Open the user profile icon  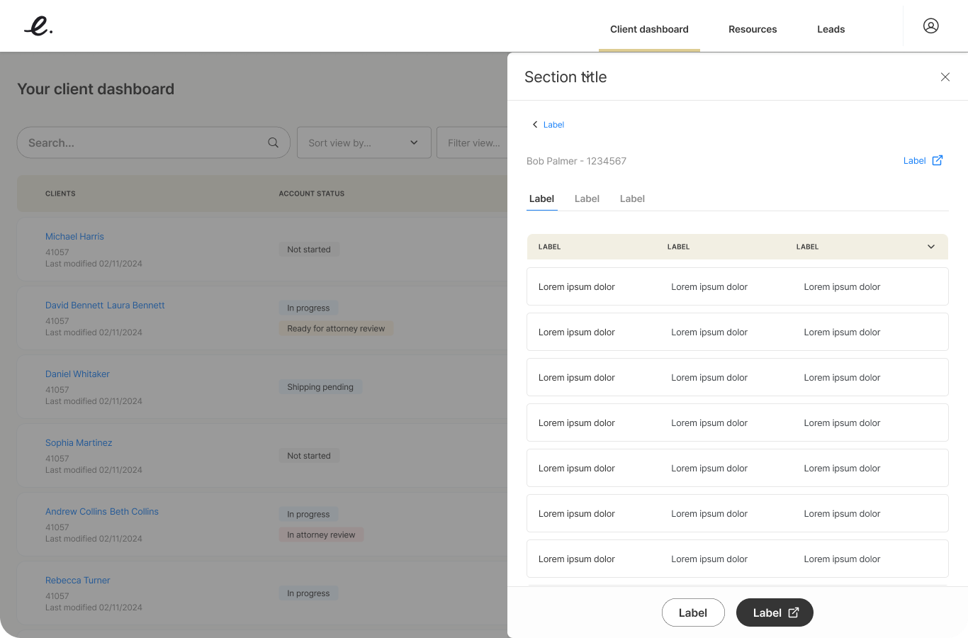pyautogui.click(x=931, y=26)
